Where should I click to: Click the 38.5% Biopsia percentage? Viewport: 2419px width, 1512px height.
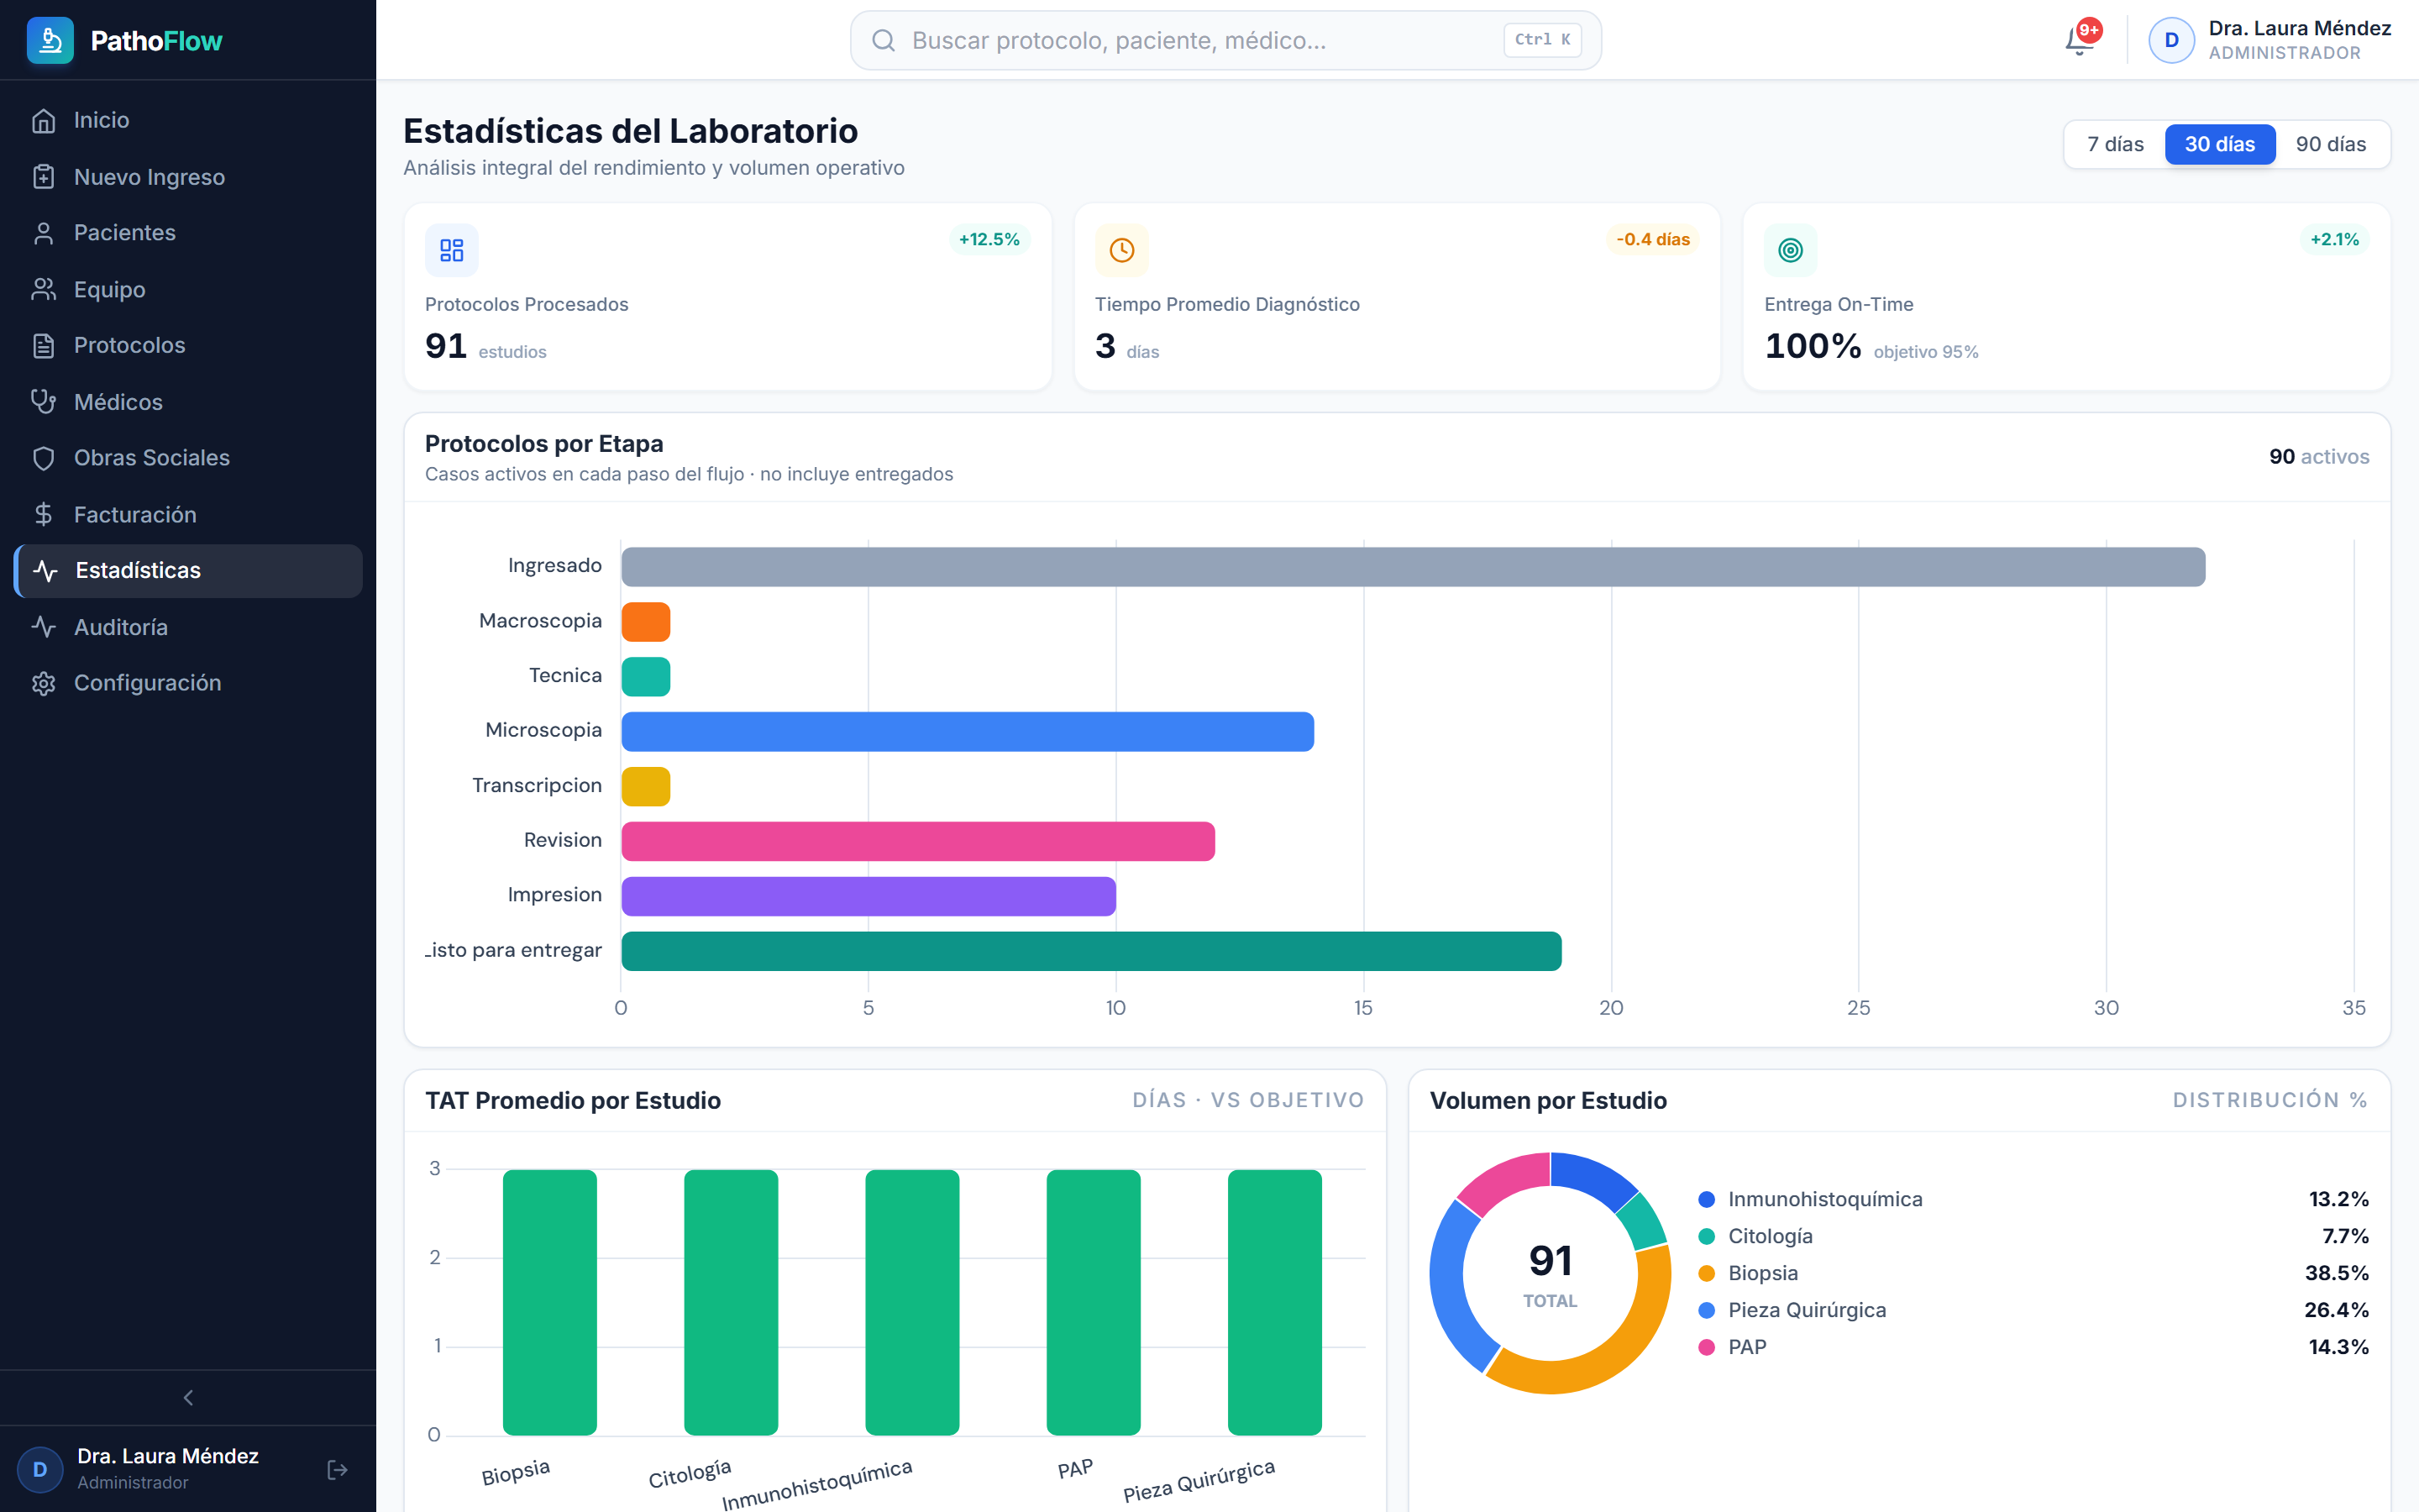(x=2337, y=1273)
